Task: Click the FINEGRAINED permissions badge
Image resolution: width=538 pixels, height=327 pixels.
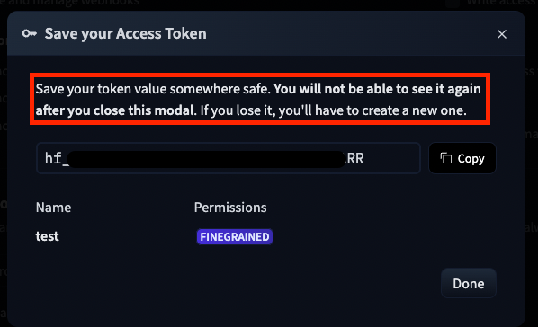Action: click(235, 237)
